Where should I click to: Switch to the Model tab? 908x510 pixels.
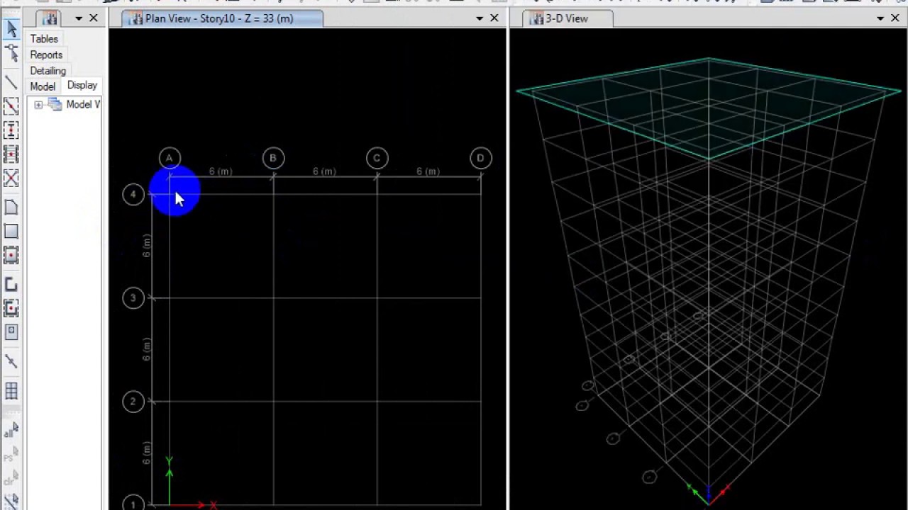(x=43, y=86)
